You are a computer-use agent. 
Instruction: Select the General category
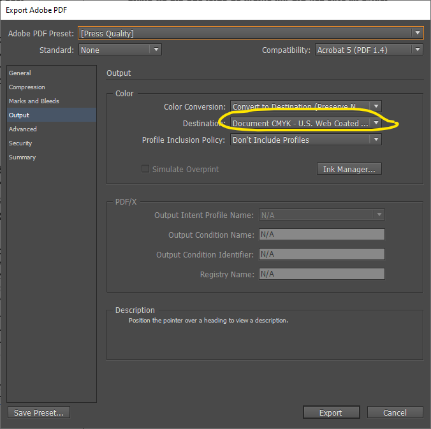20,73
